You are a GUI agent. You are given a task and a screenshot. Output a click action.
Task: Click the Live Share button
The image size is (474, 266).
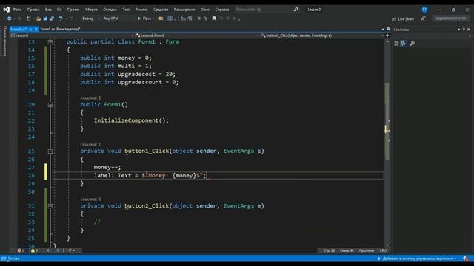[x=403, y=19]
